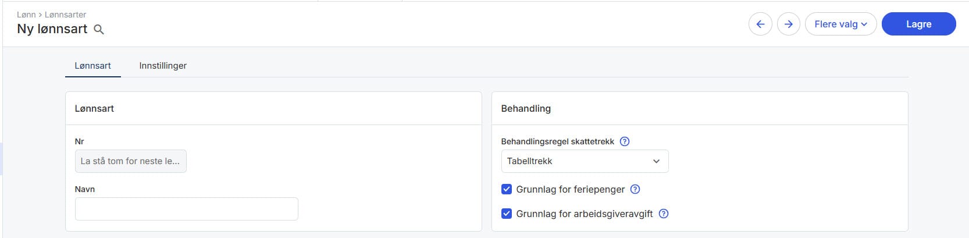Show help for Grunnlag for feriepenger

pyautogui.click(x=635, y=189)
